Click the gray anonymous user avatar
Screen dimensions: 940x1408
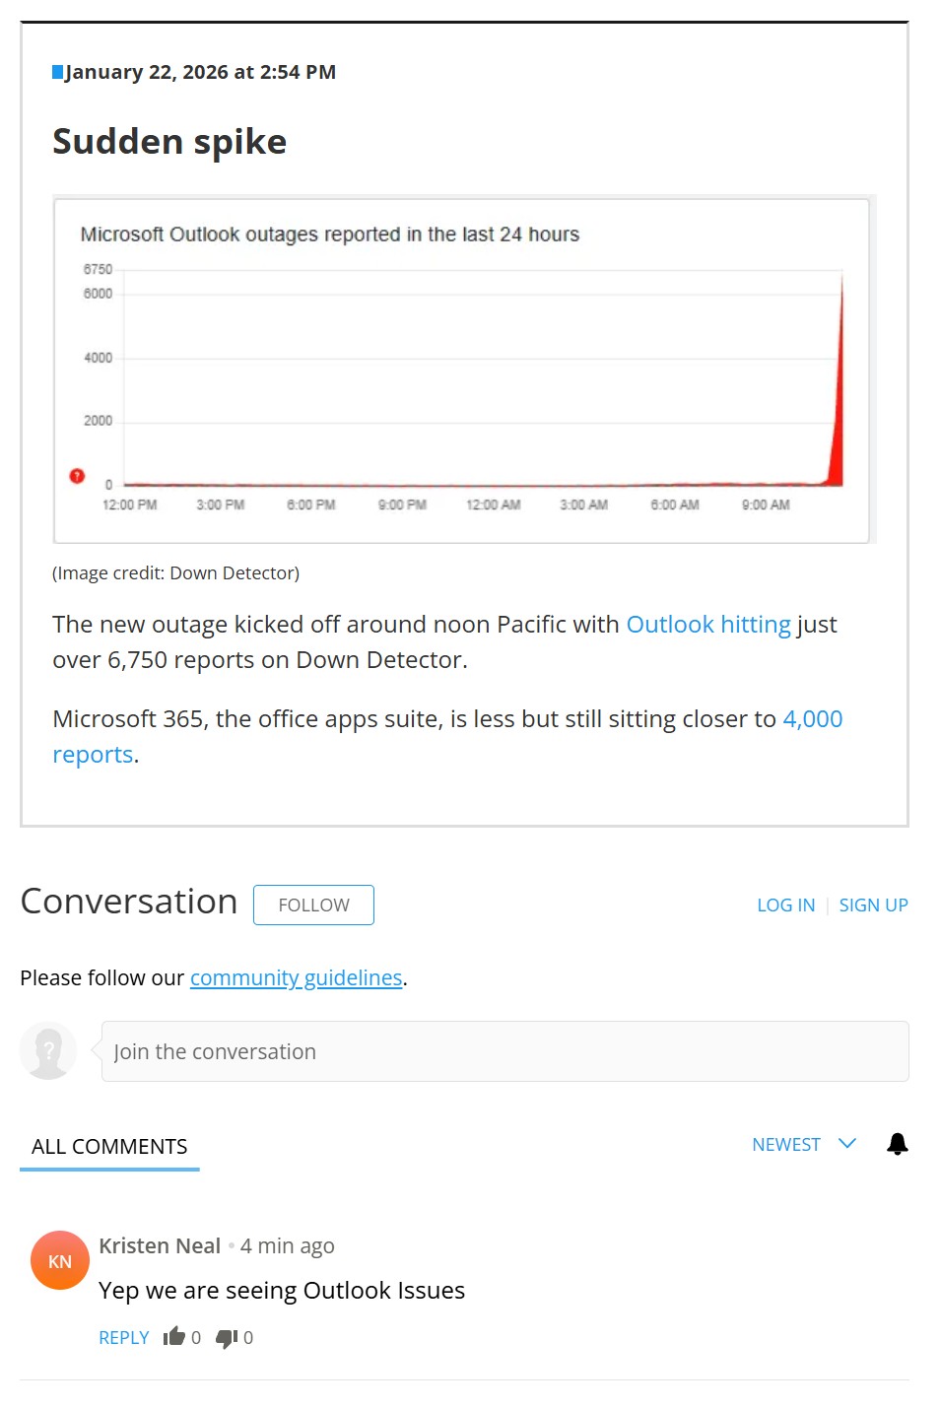click(48, 1051)
